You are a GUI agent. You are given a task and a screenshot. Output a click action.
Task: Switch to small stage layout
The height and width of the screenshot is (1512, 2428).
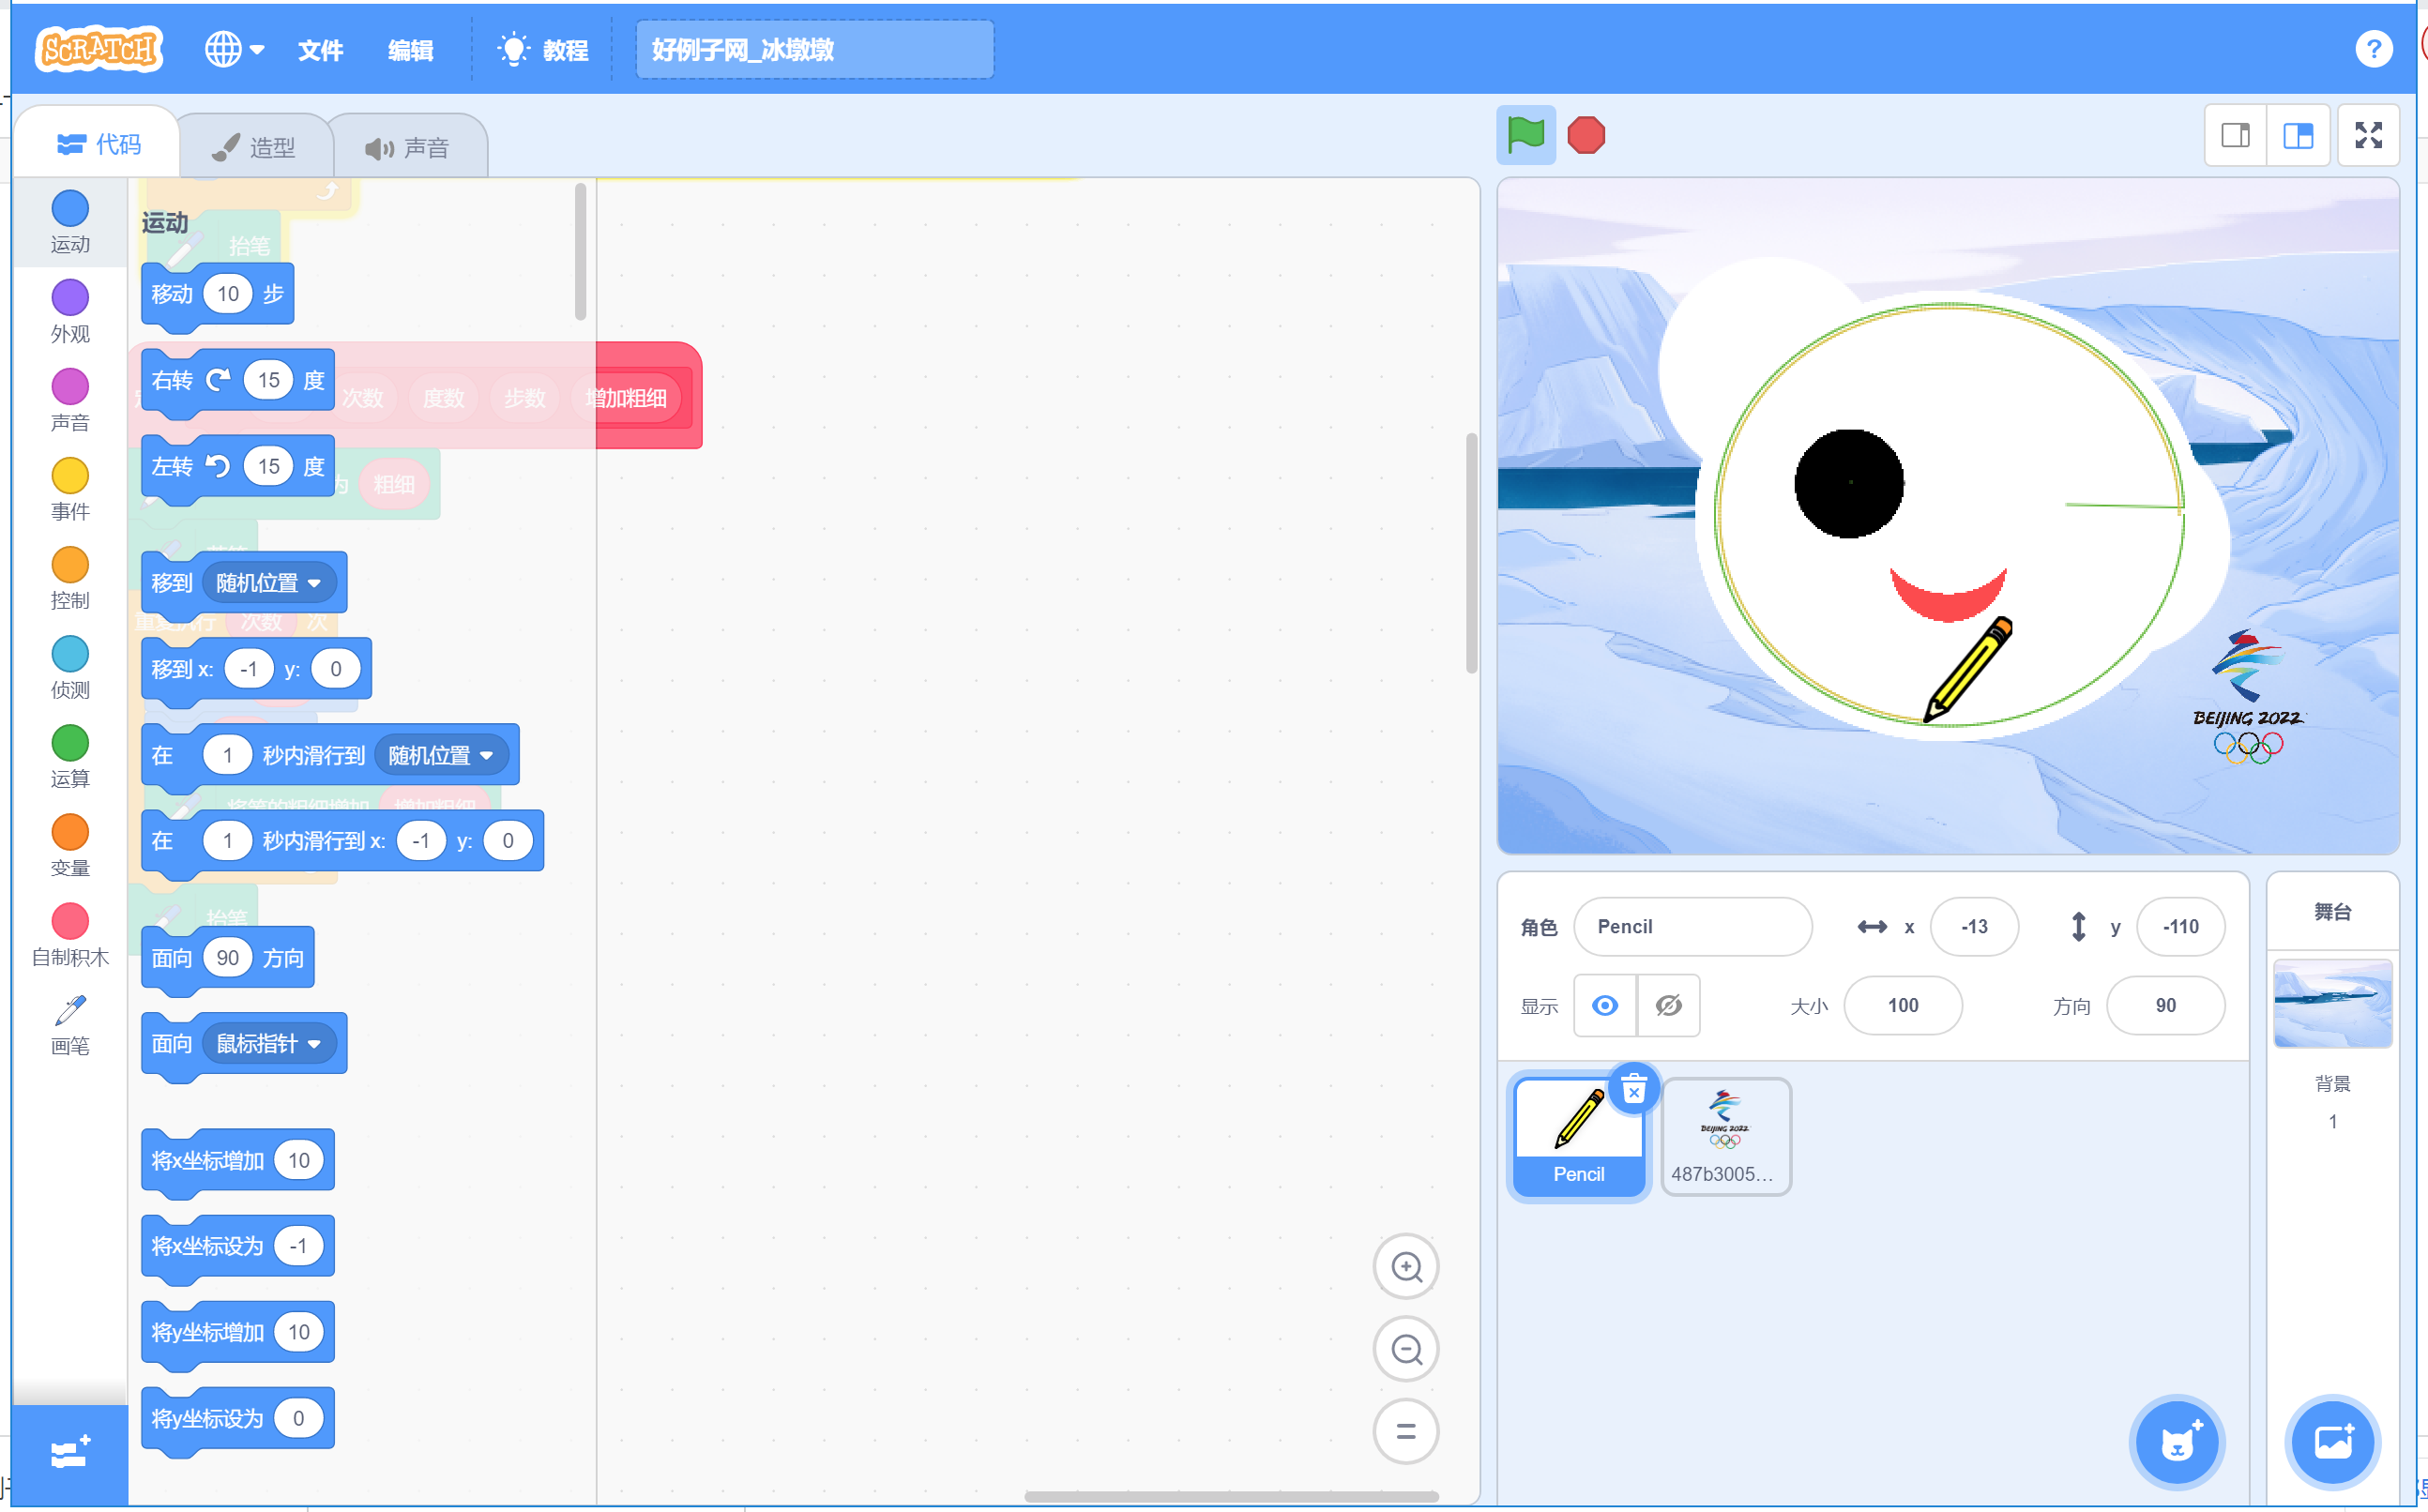[2235, 134]
